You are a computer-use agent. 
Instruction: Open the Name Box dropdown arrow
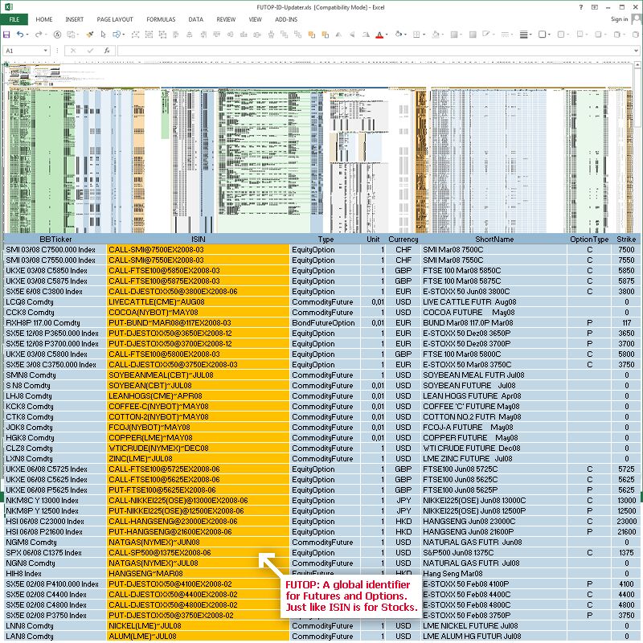[x=46, y=51]
